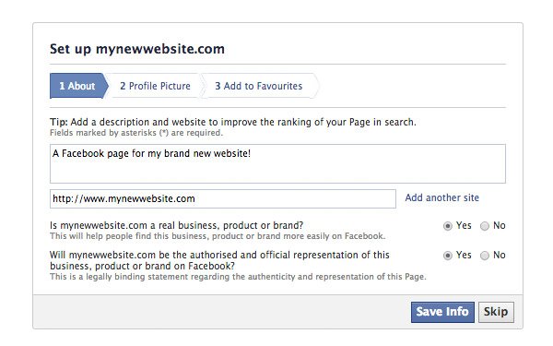
Task: Click the Add another site link
Action: [441, 197]
